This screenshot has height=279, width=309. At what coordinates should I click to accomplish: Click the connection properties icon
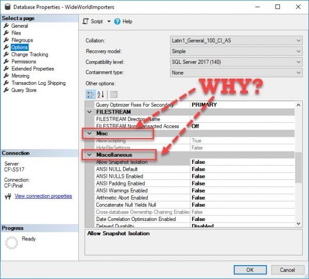7,196
